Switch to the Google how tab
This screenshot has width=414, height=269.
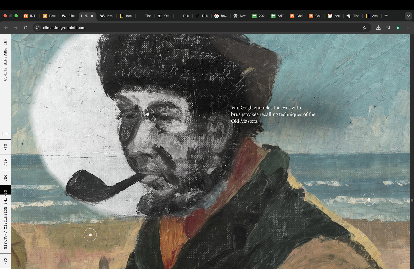point(221,16)
